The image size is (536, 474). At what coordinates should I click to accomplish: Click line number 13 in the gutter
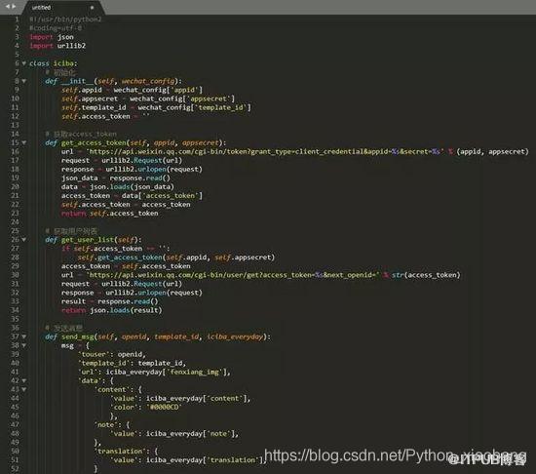click(x=15, y=125)
